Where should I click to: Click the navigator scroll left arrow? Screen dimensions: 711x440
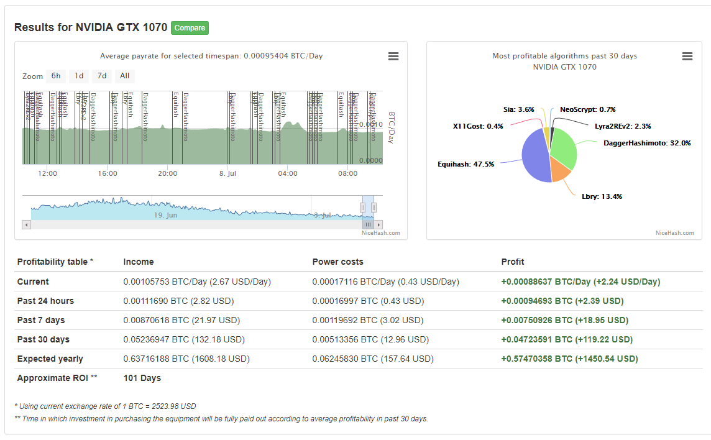coord(26,224)
